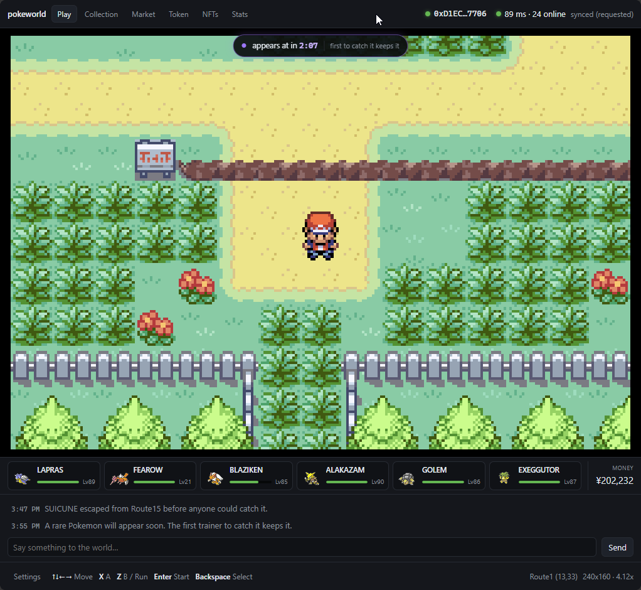Open Settings in the footer

(x=27, y=576)
